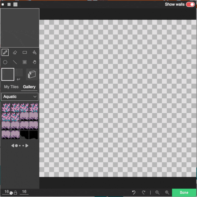The height and width of the screenshot is (197, 197).
Task: Select the primary tile swatch
Action: [8, 75]
